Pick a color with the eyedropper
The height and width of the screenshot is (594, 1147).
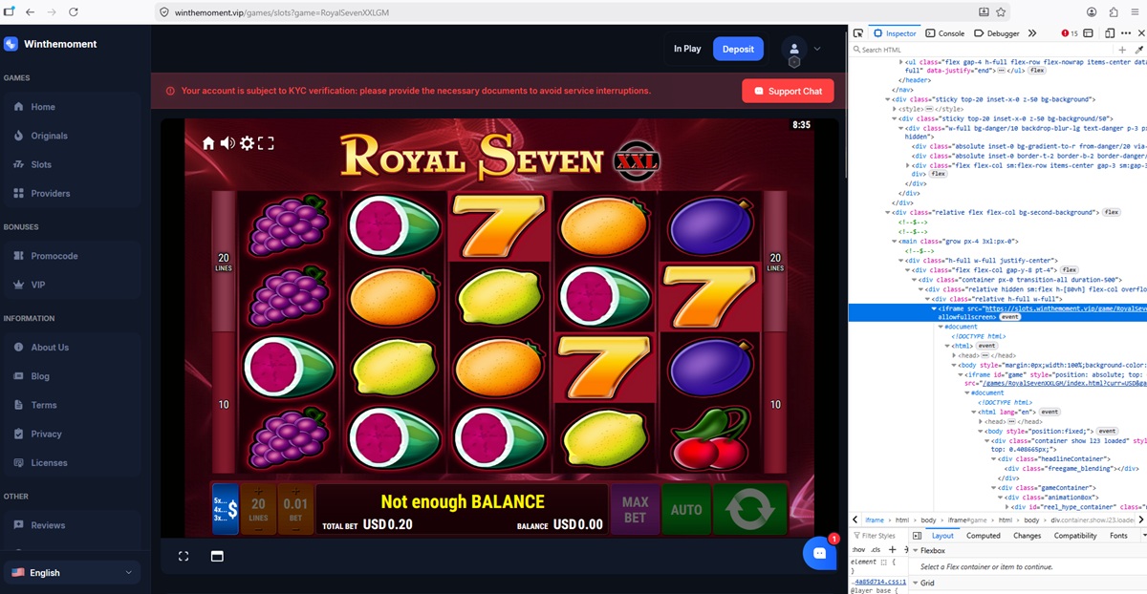click(1138, 50)
